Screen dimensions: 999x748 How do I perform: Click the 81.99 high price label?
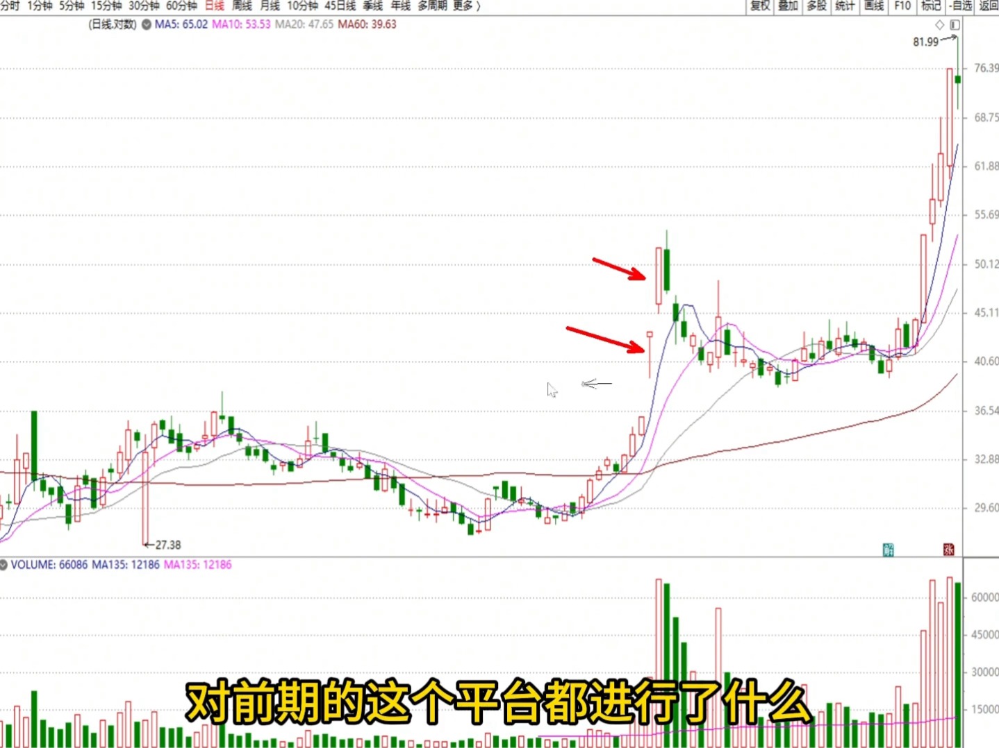925,42
